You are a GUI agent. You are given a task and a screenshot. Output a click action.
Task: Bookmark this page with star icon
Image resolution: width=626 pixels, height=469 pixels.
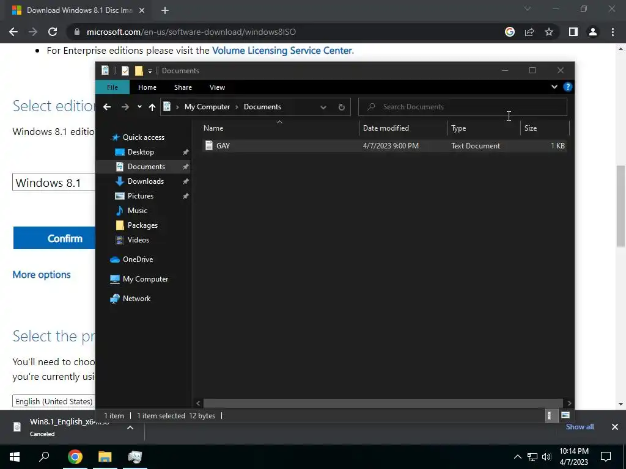pos(549,32)
